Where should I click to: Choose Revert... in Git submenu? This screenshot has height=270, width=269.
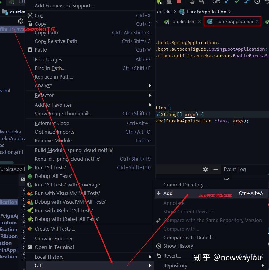click(x=211, y=256)
